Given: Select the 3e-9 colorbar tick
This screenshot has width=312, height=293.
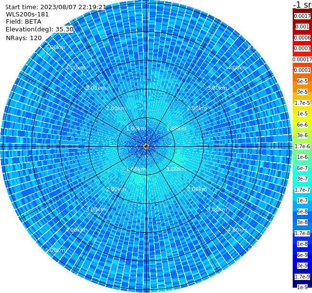Looking at the screenshot, I should (x=302, y=265).
